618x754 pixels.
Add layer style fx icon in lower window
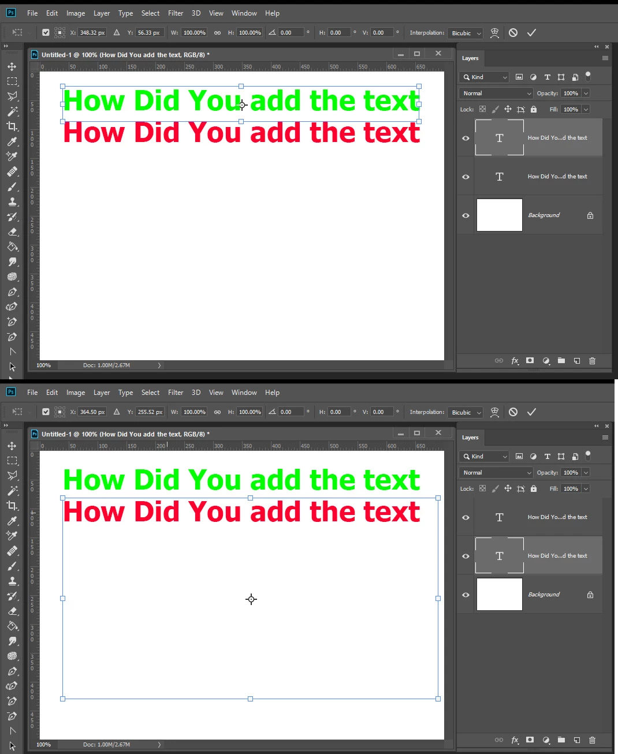pos(515,740)
